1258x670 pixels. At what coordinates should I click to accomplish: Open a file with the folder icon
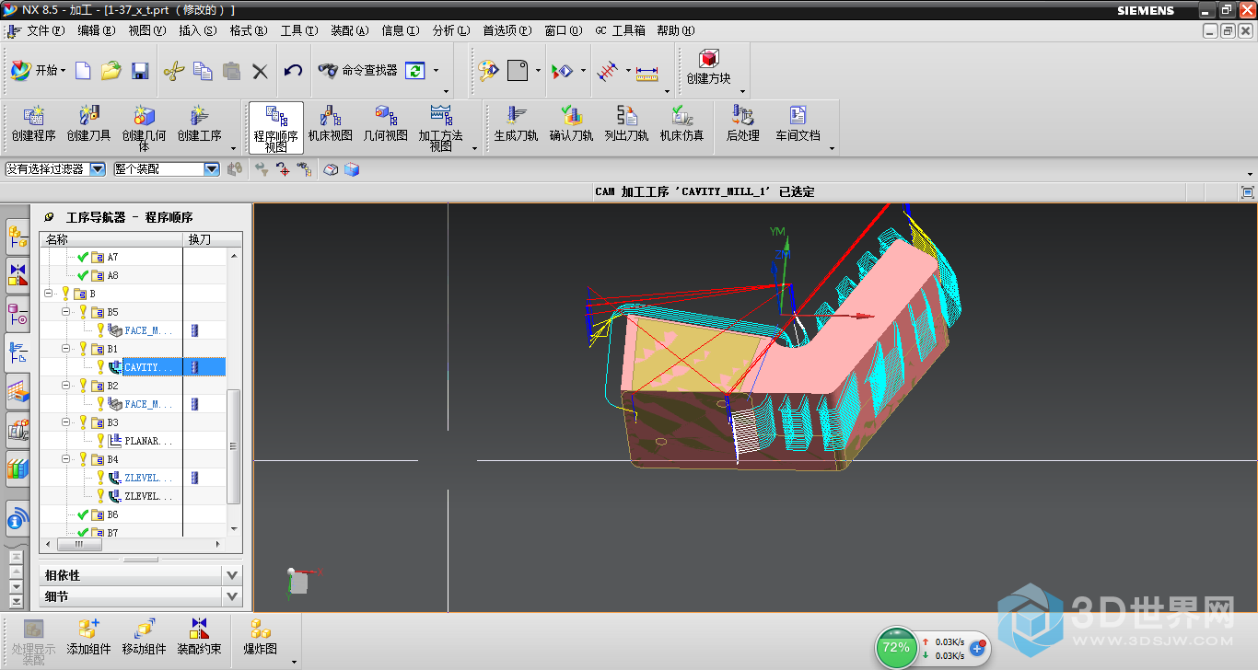[x=111, y=71]
